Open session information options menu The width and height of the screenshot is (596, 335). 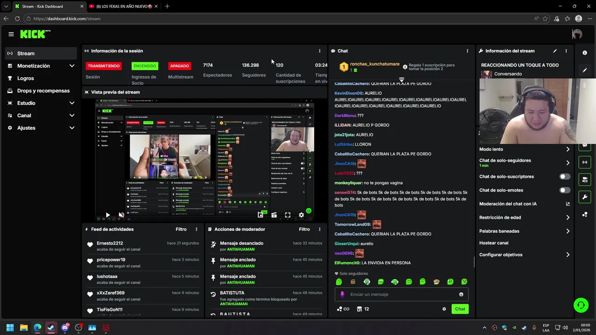click(319, 51)
